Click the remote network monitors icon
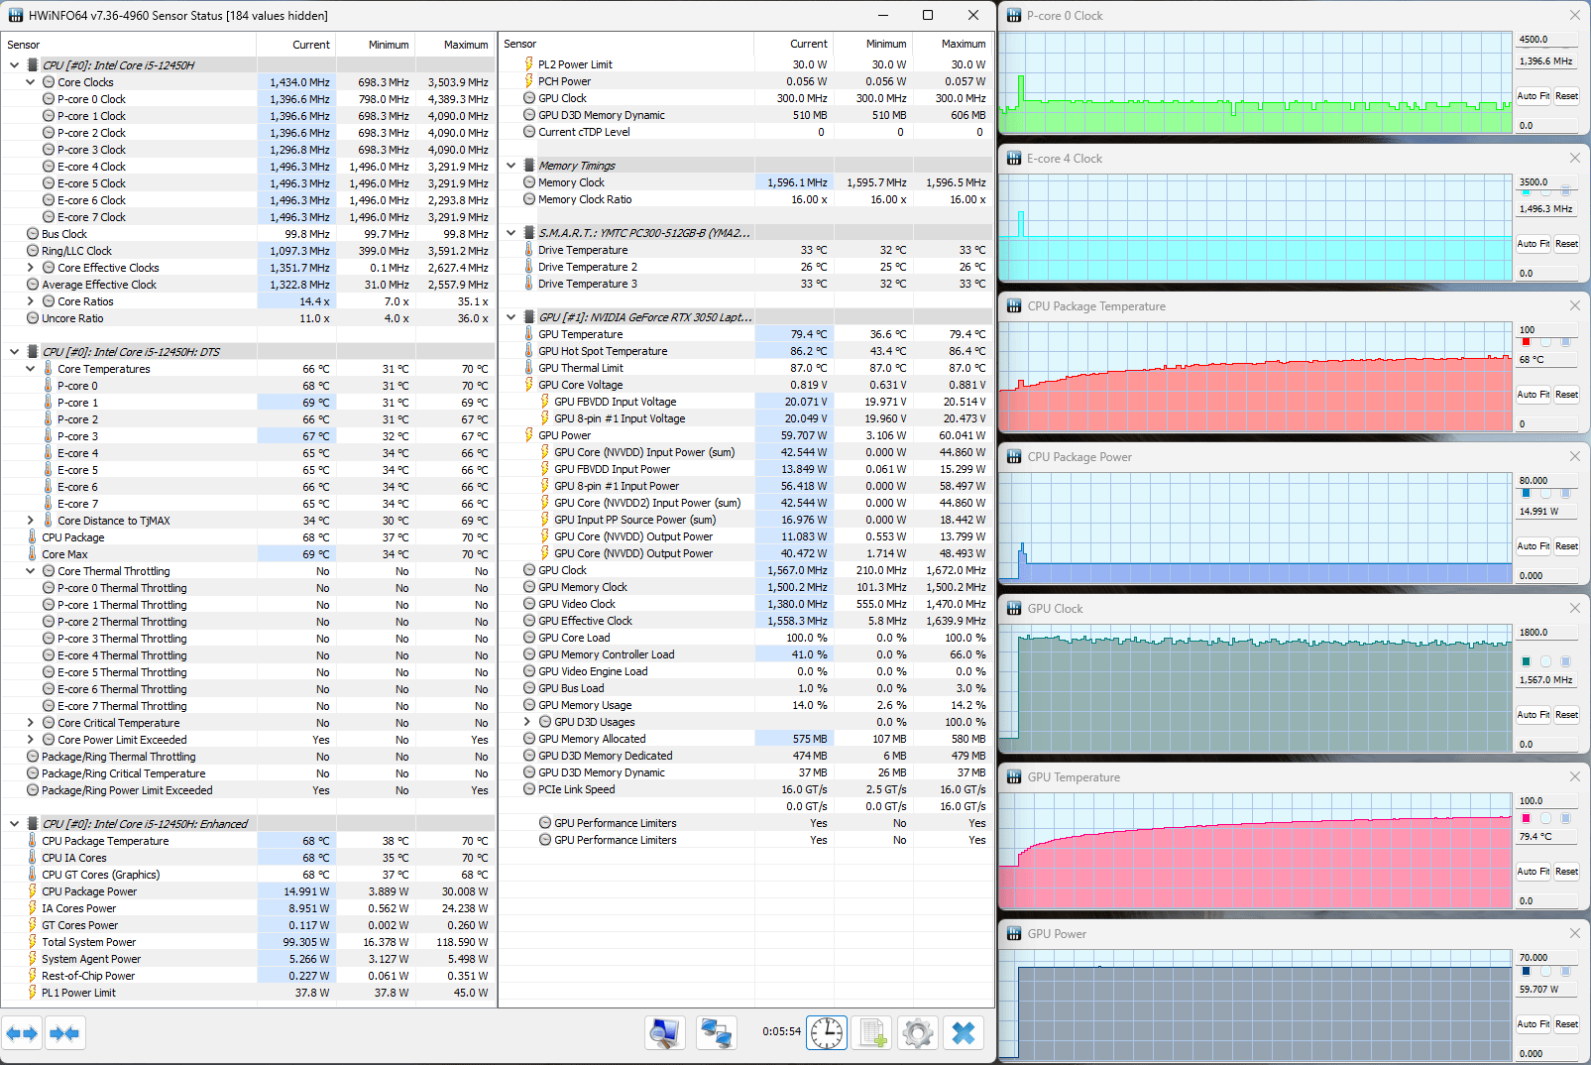 tap(716, 1033)
